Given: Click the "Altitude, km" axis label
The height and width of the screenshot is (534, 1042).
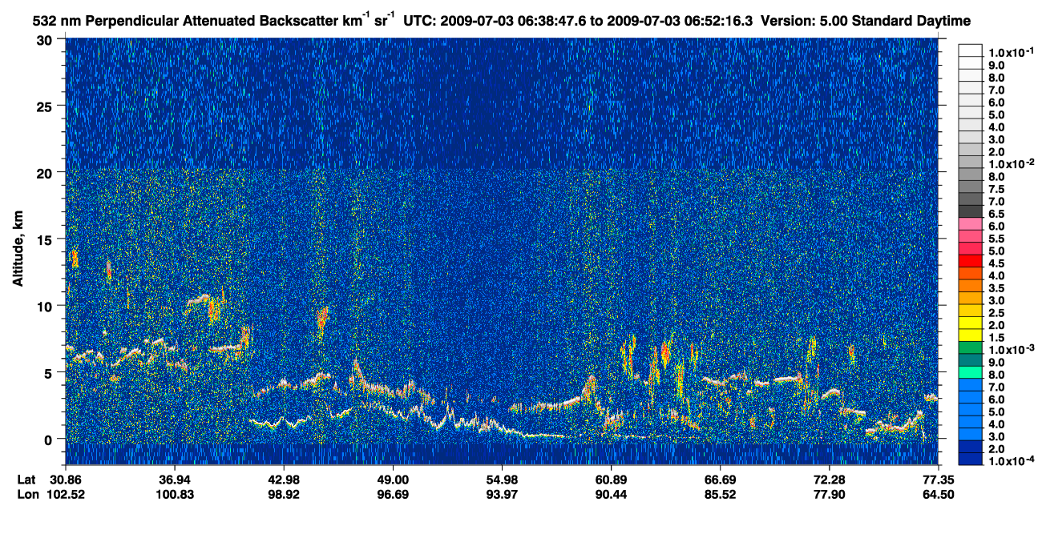Looking at the screenshot, I should [x=17, y=247].
